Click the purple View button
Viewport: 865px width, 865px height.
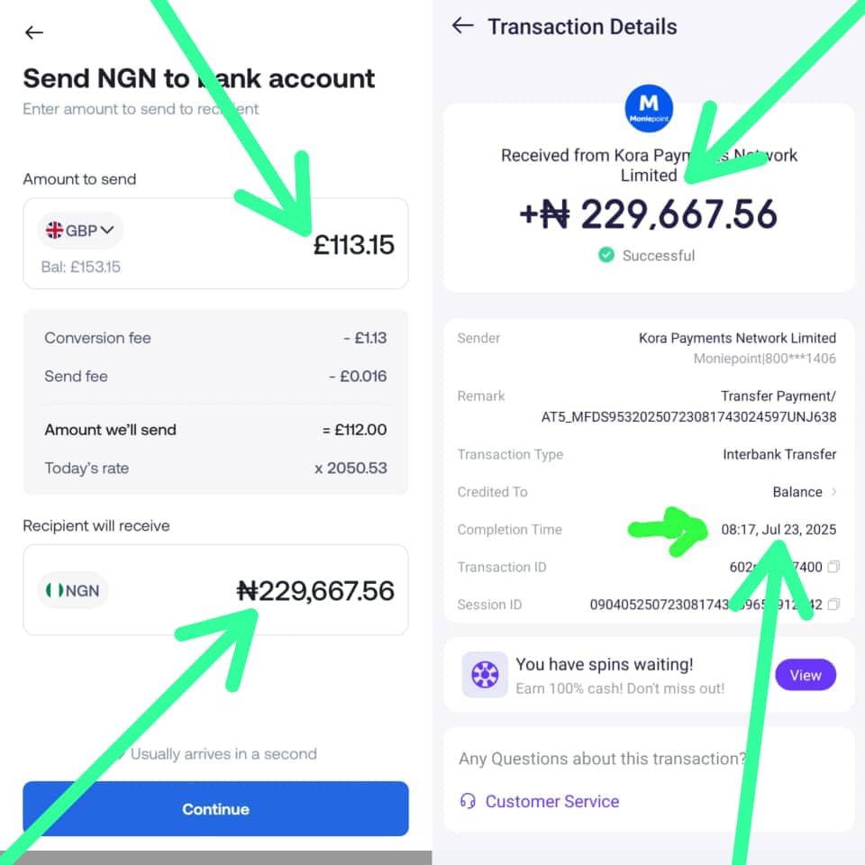pos(806,675)
